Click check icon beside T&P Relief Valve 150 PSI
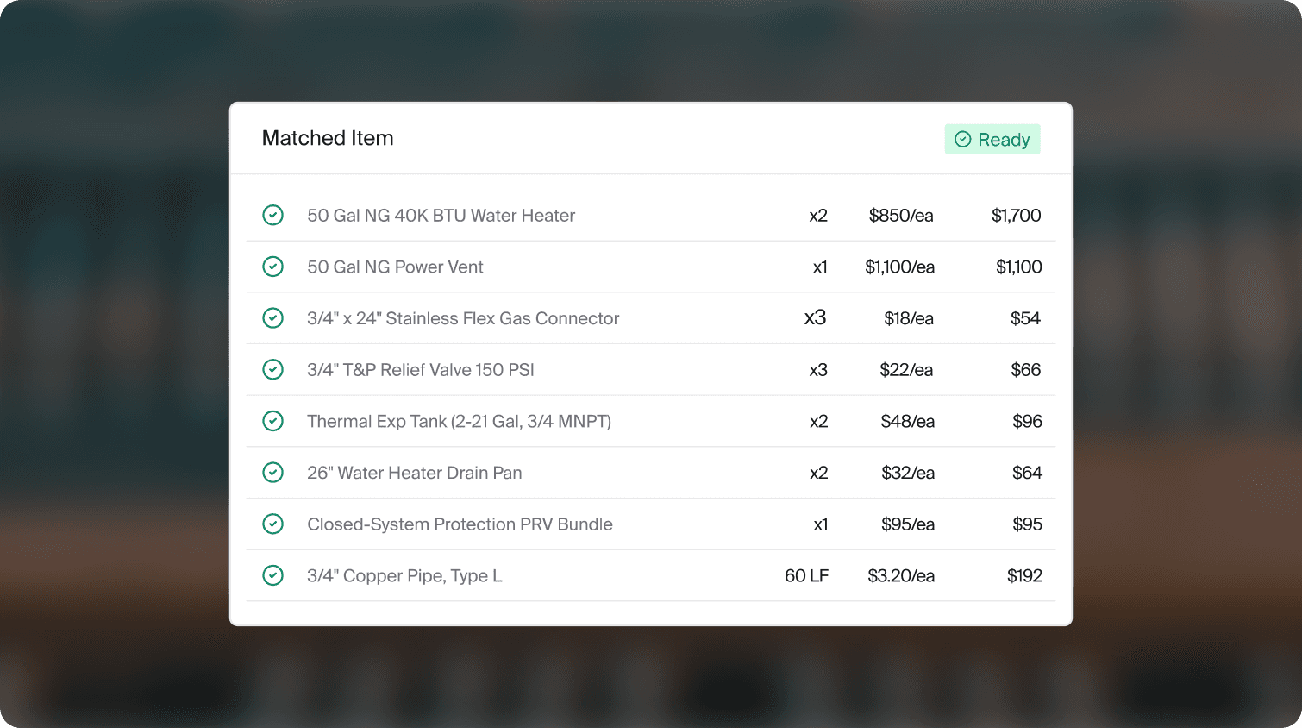 click(272, 370)
